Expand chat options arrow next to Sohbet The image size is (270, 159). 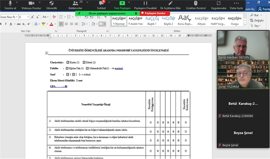point(109,2)
